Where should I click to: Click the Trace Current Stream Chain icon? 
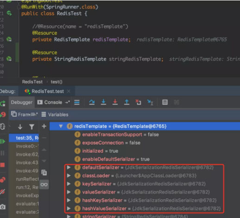(177, 102)
